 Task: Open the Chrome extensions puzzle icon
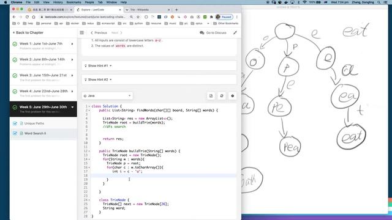pyautogui.click(x=211, y=17)
